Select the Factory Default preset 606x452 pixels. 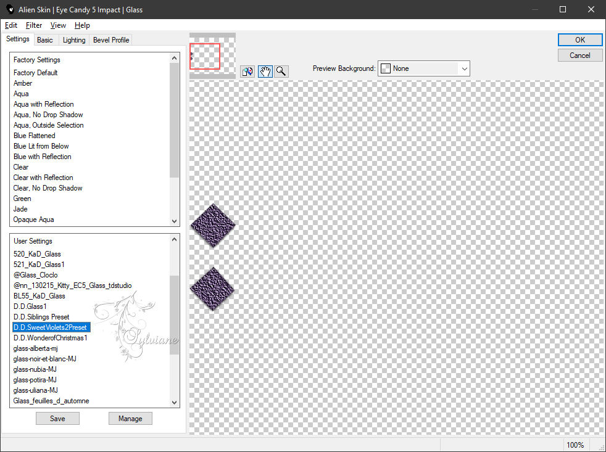point(36,73)
